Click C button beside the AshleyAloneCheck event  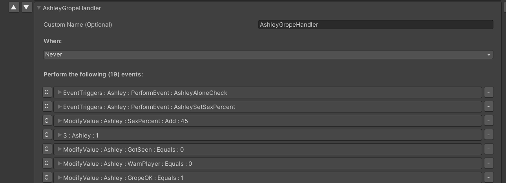(47, 92)
